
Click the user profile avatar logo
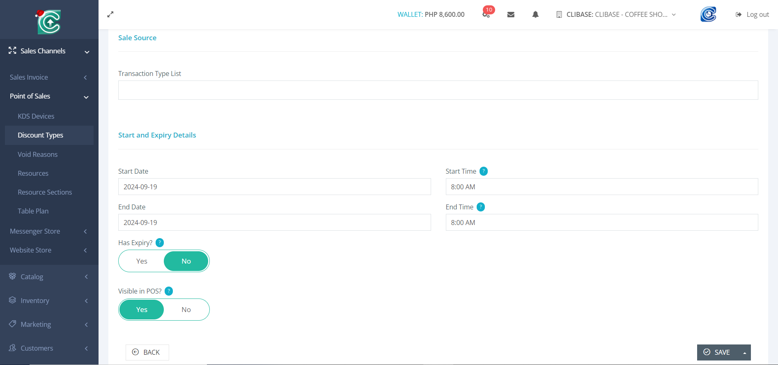(708, 14)
